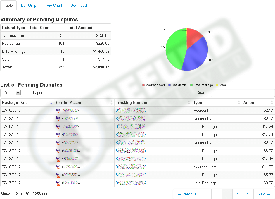Click the Address Corr red legend swatch
Viewport: 275px width, 199px height.
[x=143, y=85]
